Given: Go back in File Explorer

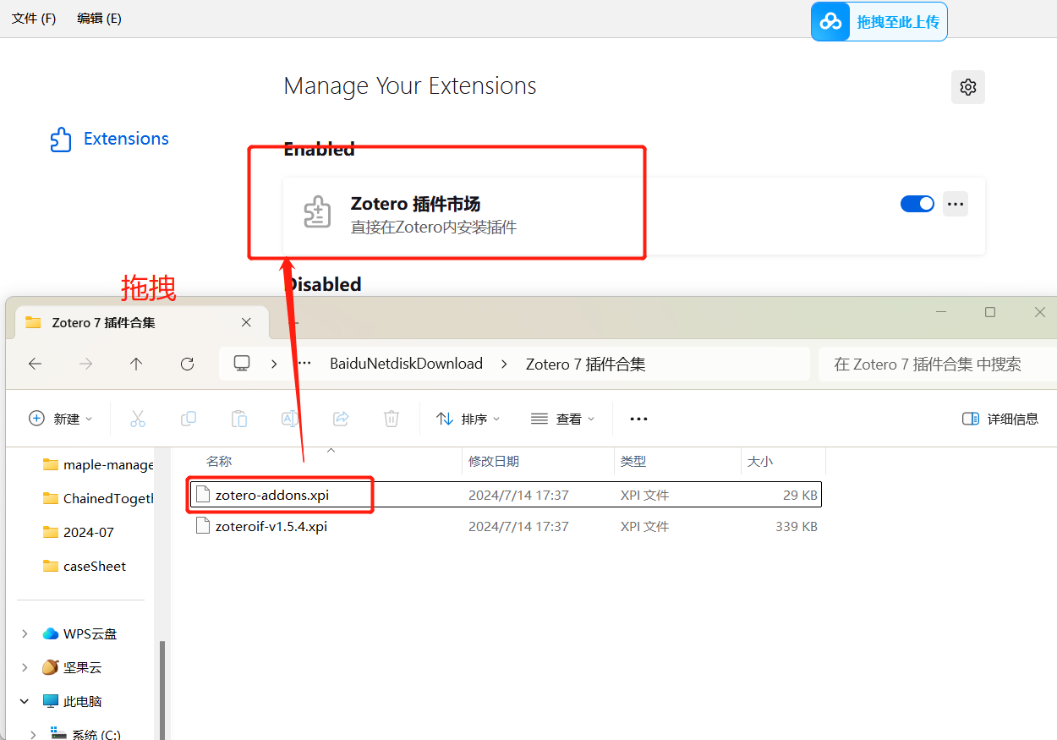Looking at the screenshot, I should (x=35, y=364).
